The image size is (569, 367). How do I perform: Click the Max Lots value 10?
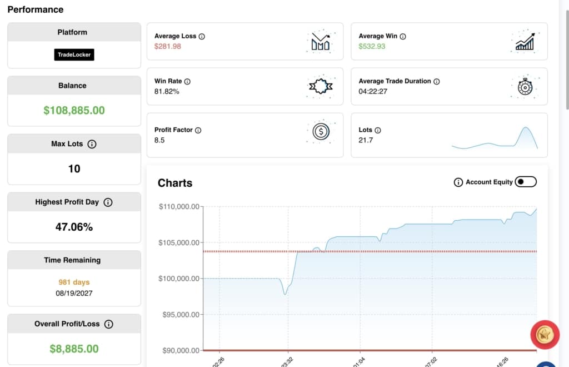[x=74, y=169]
